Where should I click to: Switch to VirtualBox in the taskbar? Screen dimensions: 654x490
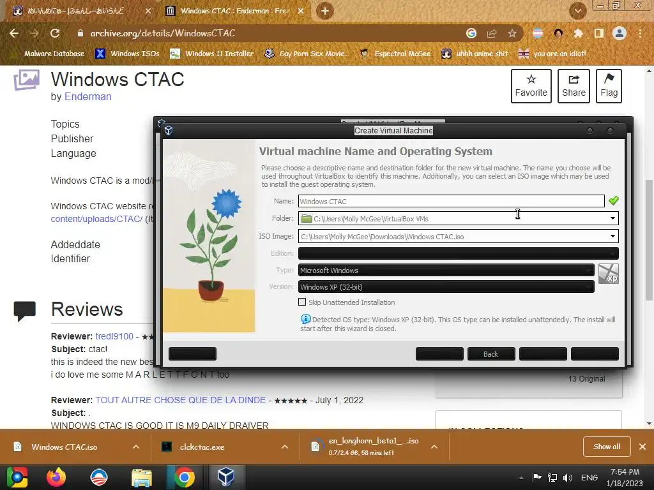point(225,477)
